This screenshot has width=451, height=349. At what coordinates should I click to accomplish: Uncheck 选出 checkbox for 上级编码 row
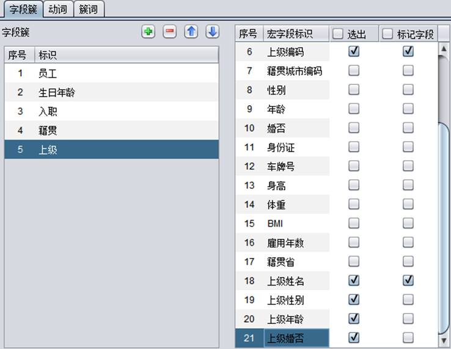pyautogui.click(x=353, y=52)
